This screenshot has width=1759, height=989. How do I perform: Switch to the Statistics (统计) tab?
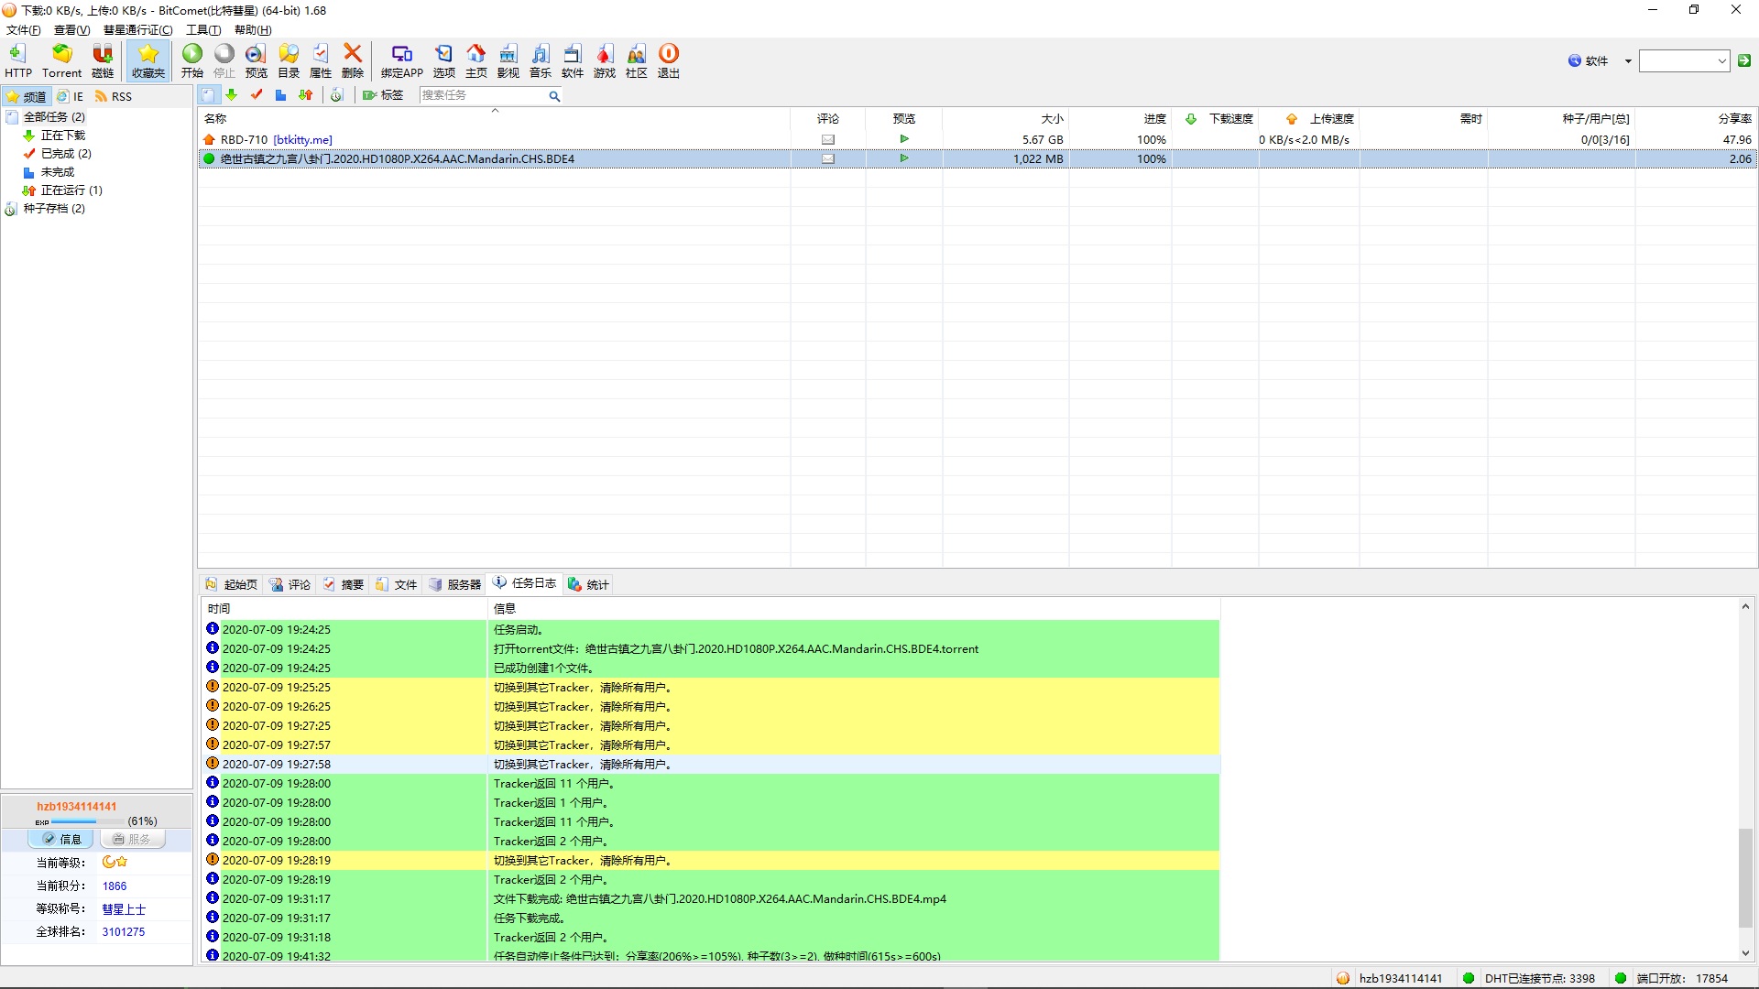(588, 584)
